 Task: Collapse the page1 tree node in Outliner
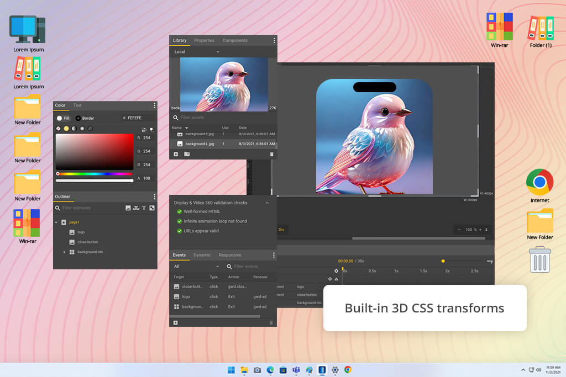tap(56, 223)
